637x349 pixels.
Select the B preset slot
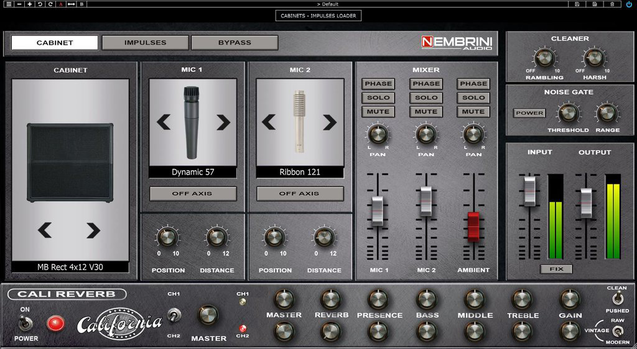pos(81,4)
